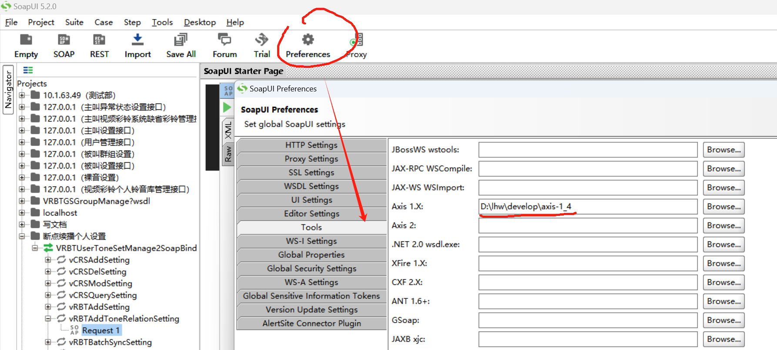Expand the vCRSDelSetting operation
The width and height of the screenshot is (777, 350).
(x=48, y=271)
